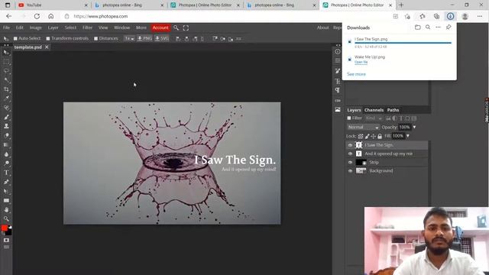
Task: Click the red foreground color swatch
Action: (x=4, y=228)
